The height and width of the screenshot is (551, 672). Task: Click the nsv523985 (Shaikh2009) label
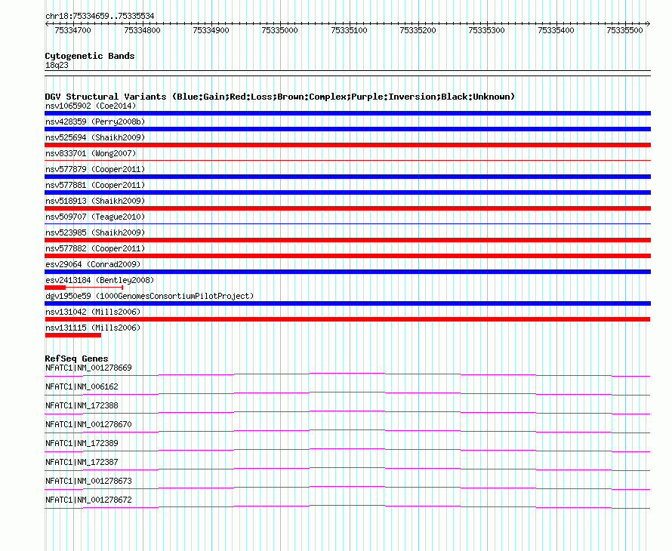click(x=95, y=232)
